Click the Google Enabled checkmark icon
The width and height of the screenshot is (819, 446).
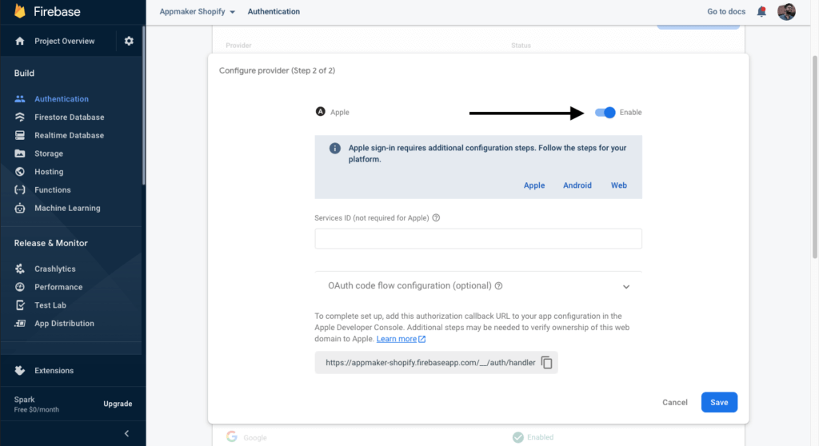click(518, 437)
